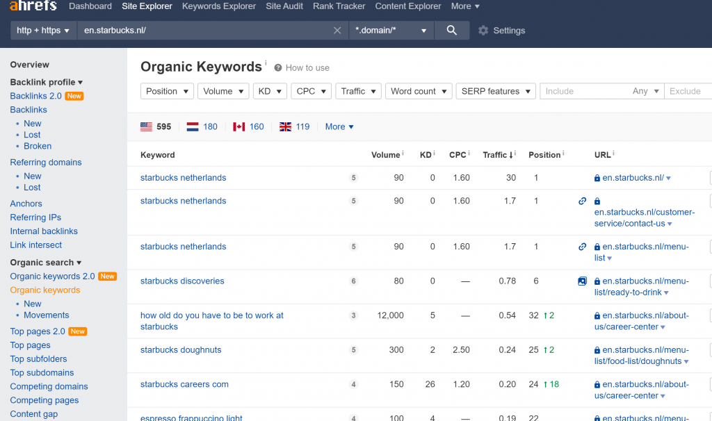
Task: Click the ahrefs logo
Action: [x=33, y=6]
